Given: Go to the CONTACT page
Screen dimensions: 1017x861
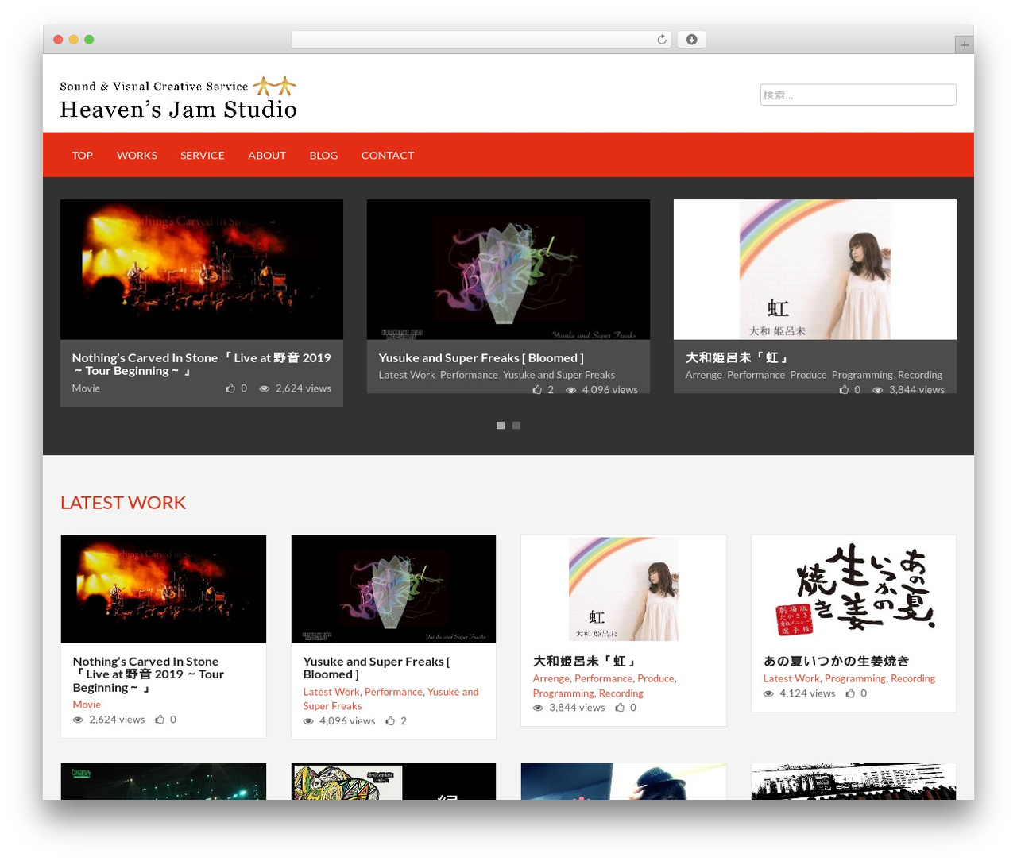Looking at the screenshot, I should coord(388,155).
